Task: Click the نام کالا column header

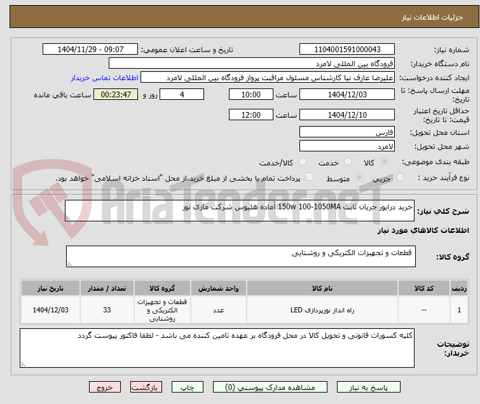Action: (322, 288)
